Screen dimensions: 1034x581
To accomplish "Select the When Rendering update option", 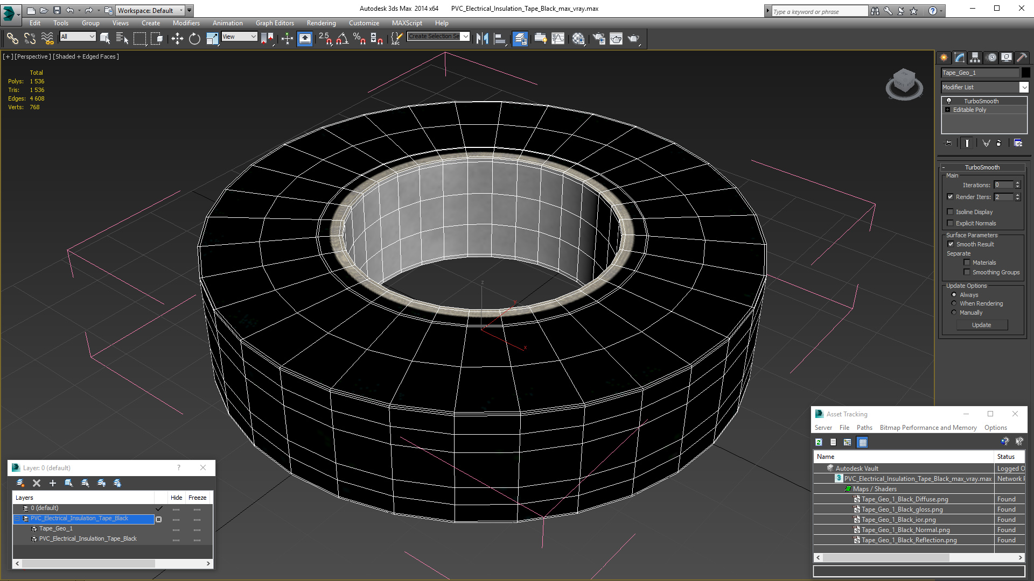I will click(x=954, y=303).
